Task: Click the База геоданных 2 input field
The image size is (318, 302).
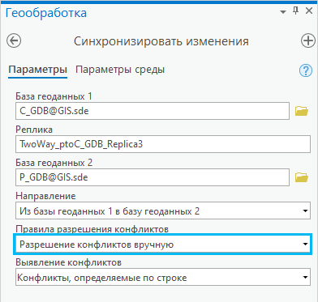Action: (x=153, y=177)
